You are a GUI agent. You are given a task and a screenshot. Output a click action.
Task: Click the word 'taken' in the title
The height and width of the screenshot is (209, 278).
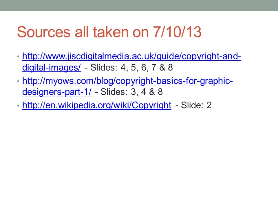[x=111, y=32]
